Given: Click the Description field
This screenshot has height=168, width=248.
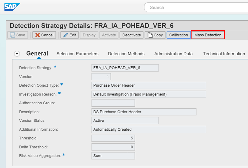Looking at the screenshot, I should (x=144, y=112).
